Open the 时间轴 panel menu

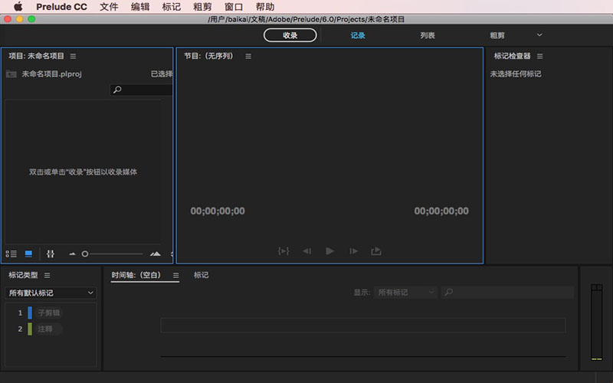point(176,275)
